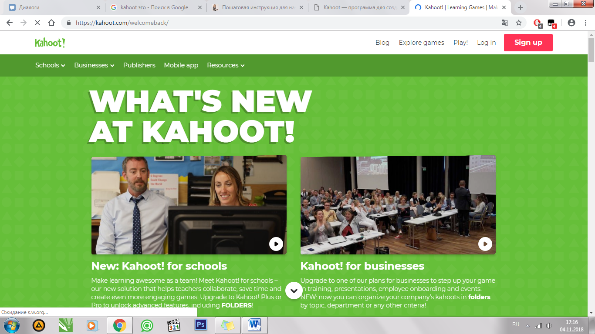Viewport: 595px width, 334px height.
Task: Open the Windows Start button
Action: click(12, 325)
